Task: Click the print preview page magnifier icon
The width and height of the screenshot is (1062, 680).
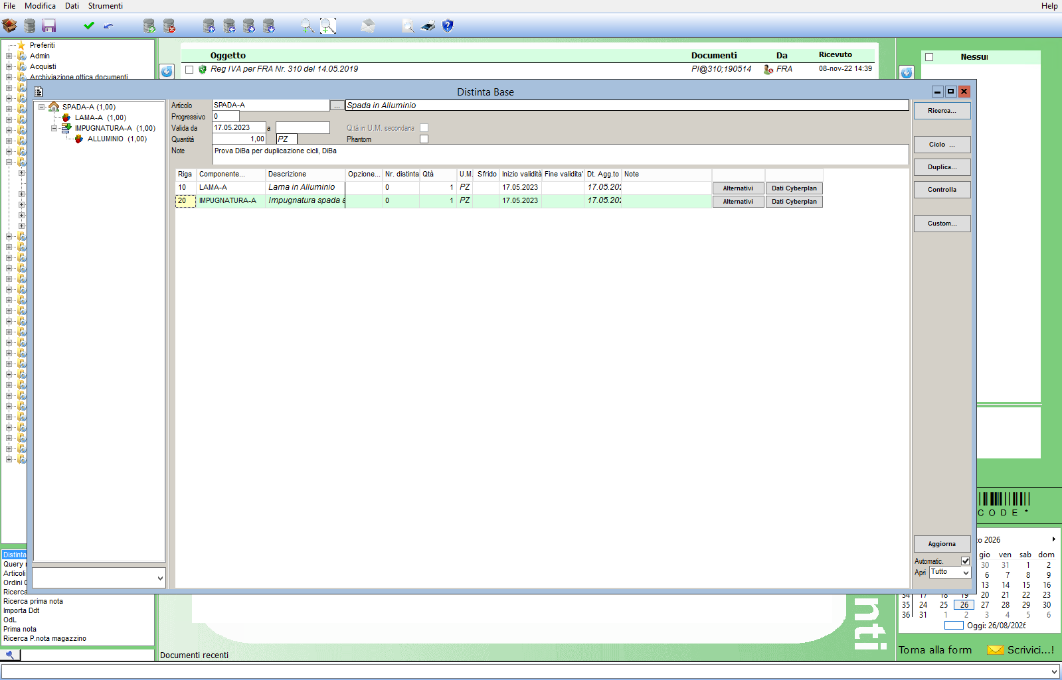Action: coord(408,26)
